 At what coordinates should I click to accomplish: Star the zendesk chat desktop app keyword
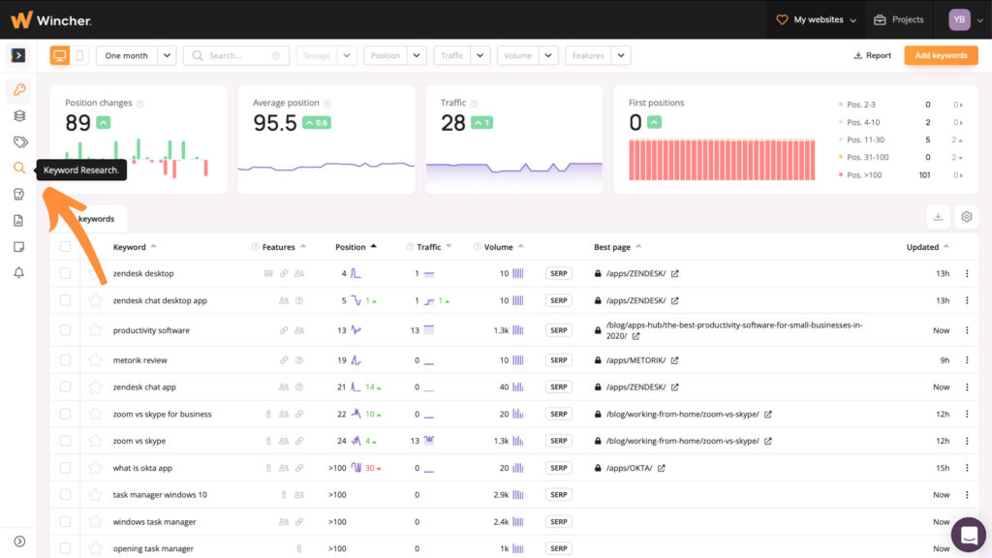95,300
